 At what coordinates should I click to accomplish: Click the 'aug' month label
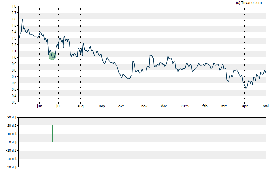(x=80, y=106)
